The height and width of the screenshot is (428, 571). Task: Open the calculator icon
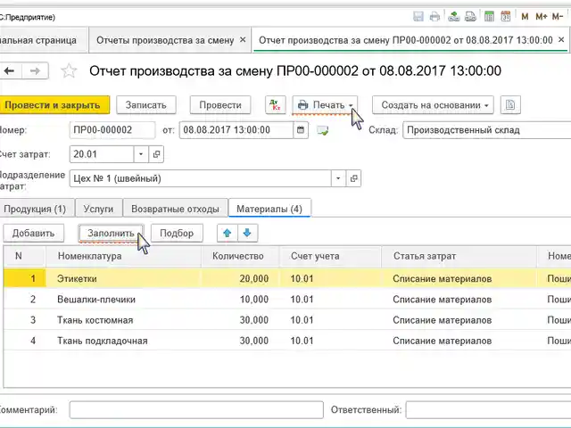489,16
